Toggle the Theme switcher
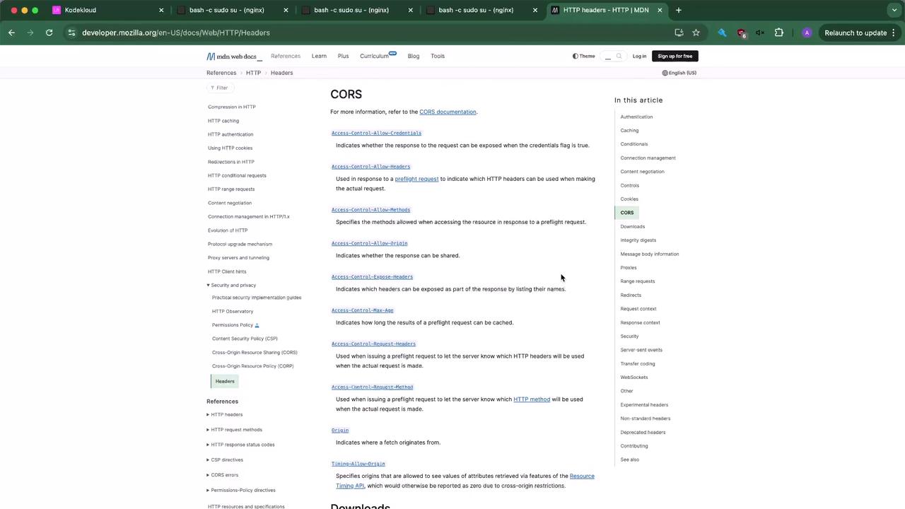This screenshot has height=509, width=905. point(584,56)
